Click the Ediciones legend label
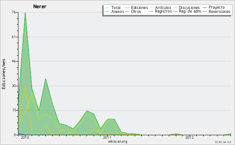 (139, 7)
